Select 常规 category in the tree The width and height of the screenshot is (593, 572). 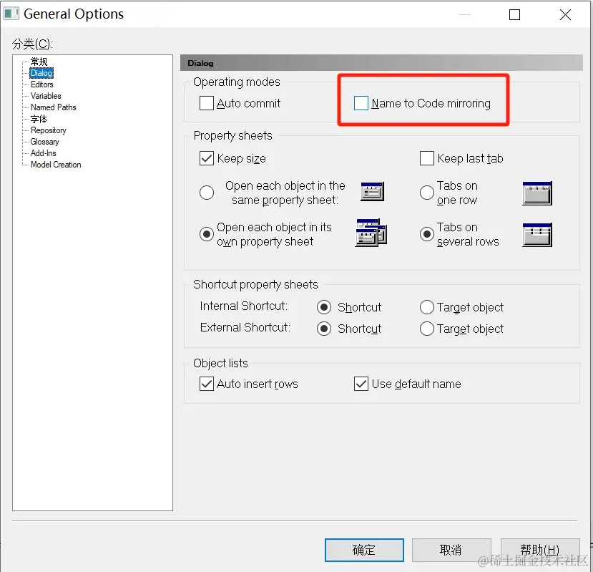click(39, 62)
